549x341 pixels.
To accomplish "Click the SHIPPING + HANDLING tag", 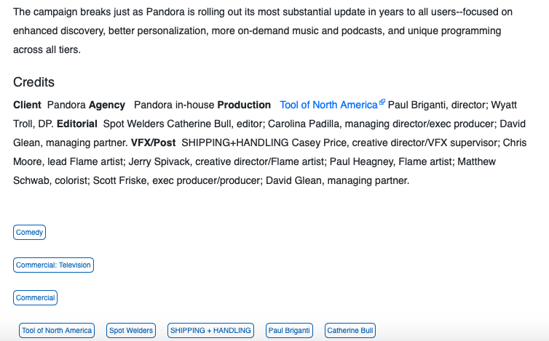I will tap(210, 331).
